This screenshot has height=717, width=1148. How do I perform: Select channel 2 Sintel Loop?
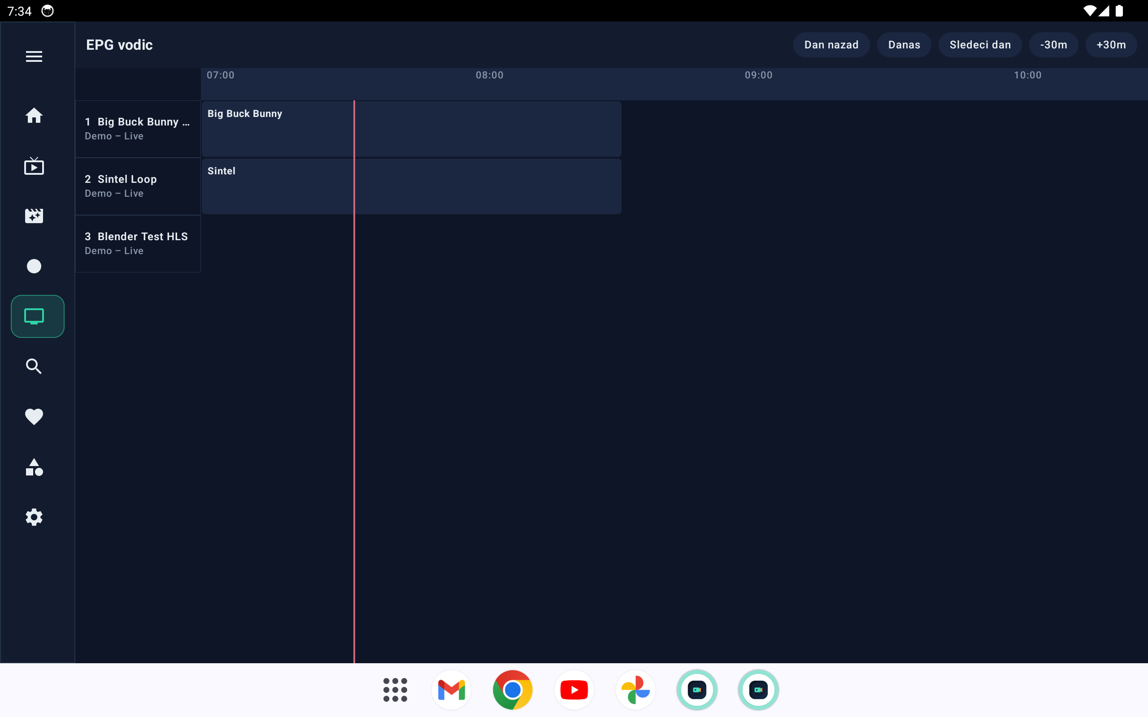[x=138, y=186]
